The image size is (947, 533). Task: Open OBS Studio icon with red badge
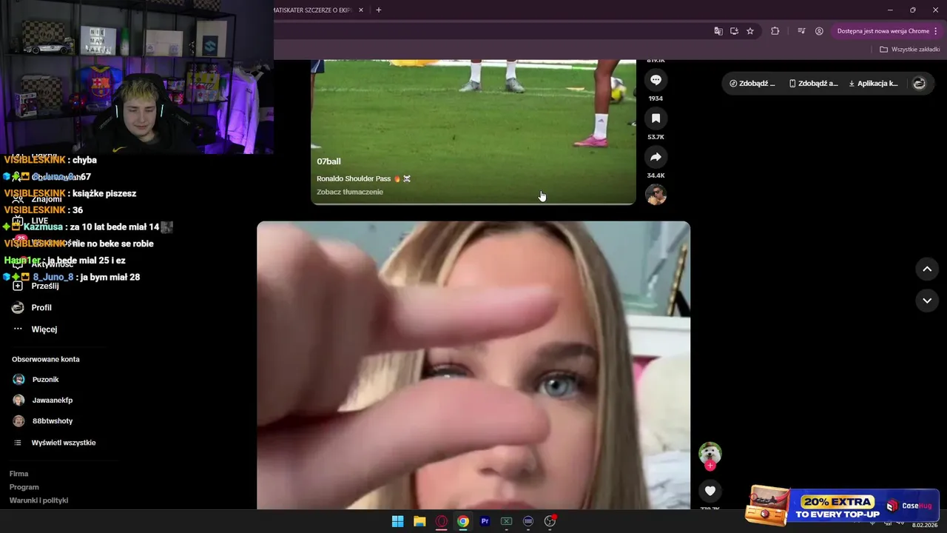click(x=550, y=521)
